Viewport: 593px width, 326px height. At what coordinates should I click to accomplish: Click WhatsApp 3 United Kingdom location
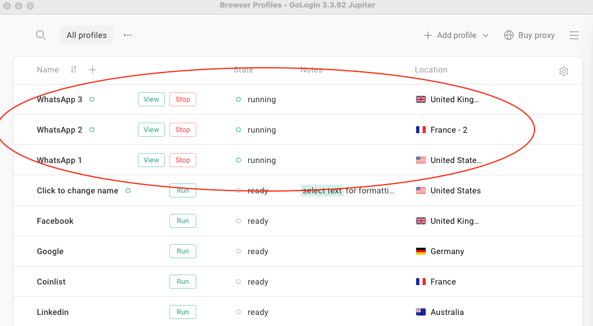448,99
